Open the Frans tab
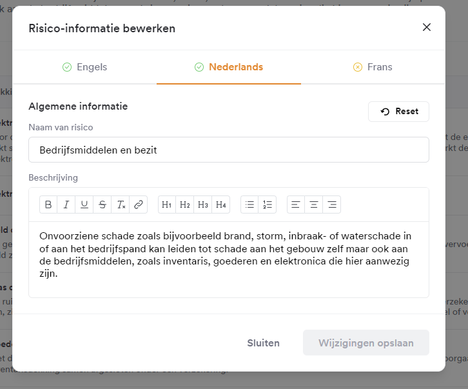468x389 pixels. (373, 67)
